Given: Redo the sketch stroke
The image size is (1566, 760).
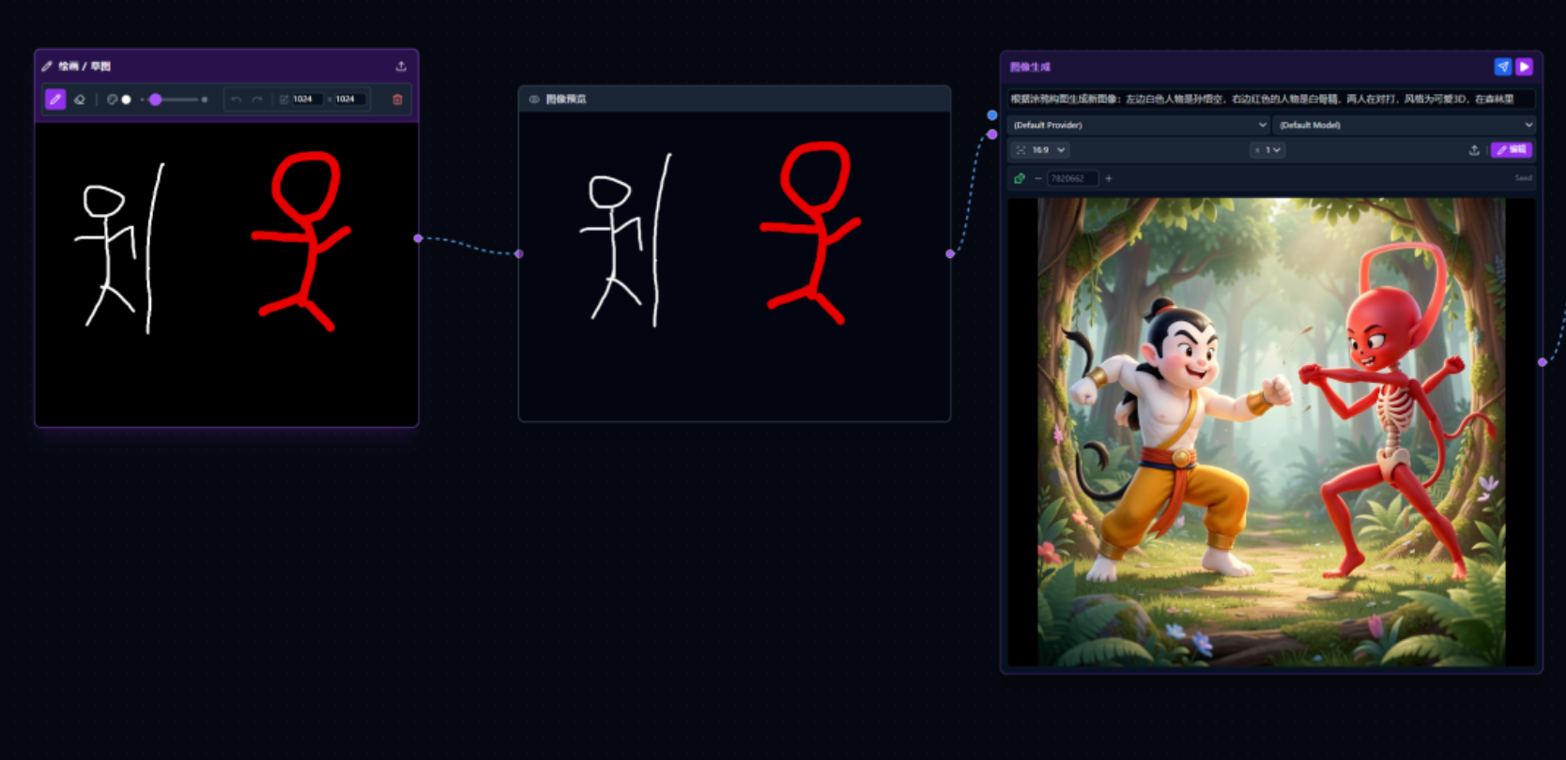Looking at the screenshot, I should coord(257,99).
